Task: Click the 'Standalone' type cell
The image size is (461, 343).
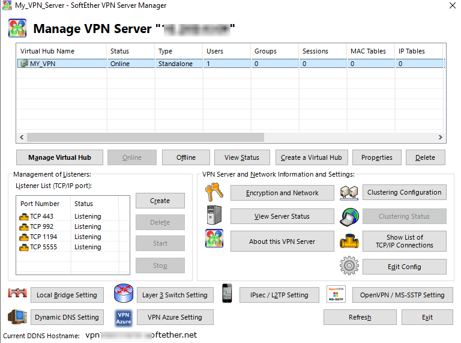Action: 175,64
